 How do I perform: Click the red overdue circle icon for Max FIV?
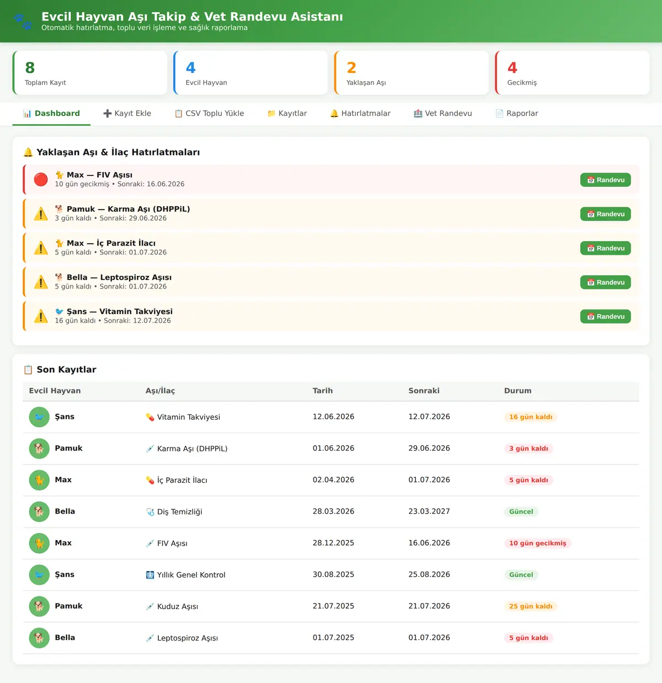41,179
